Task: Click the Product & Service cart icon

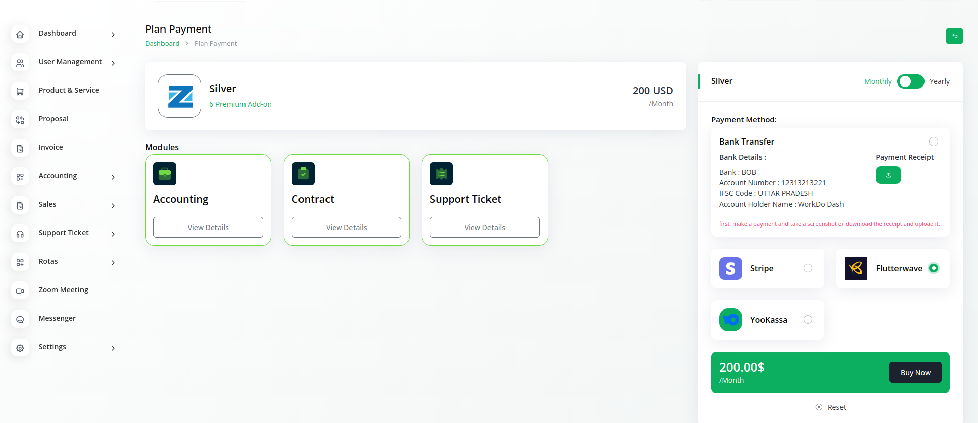Action: (x=20, y=92)
